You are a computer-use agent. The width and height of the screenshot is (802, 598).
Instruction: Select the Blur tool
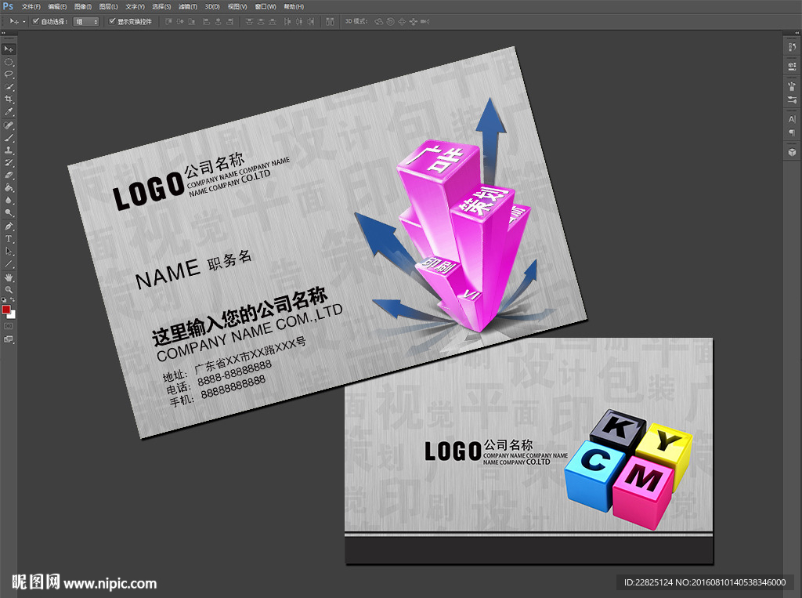pyautogui.click(x=9, y=200)
